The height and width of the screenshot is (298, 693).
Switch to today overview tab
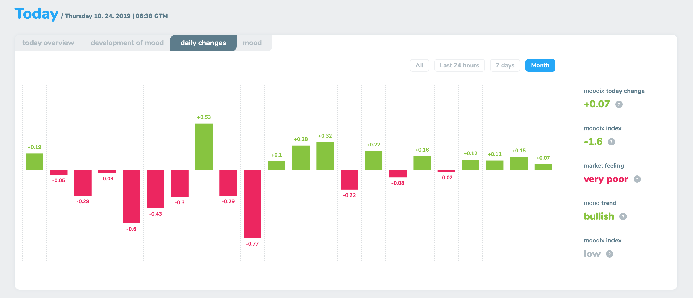click(48, 43)
